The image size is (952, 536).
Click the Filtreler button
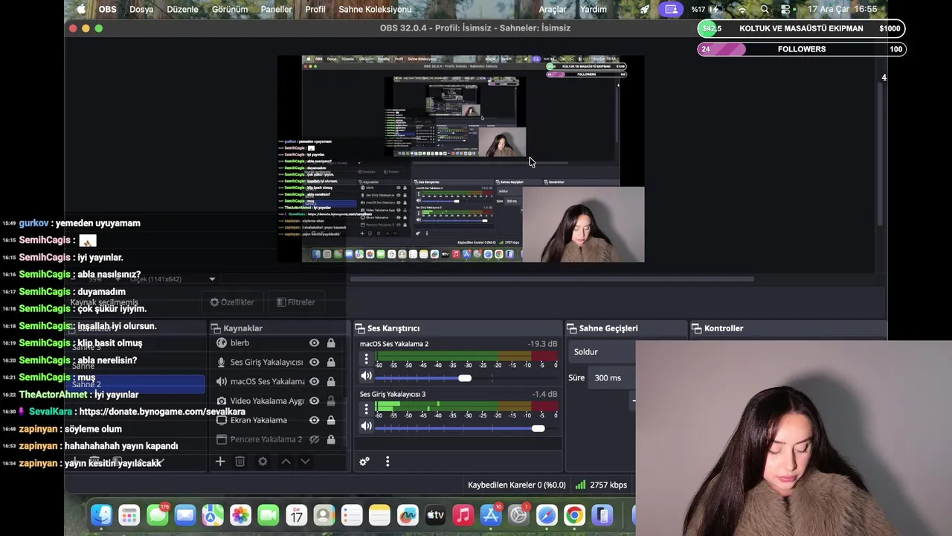coord(296,302)
